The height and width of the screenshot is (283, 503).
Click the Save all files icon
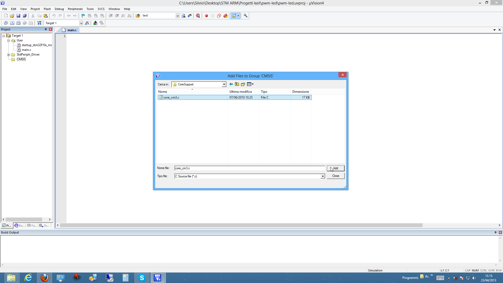point(25,16)
